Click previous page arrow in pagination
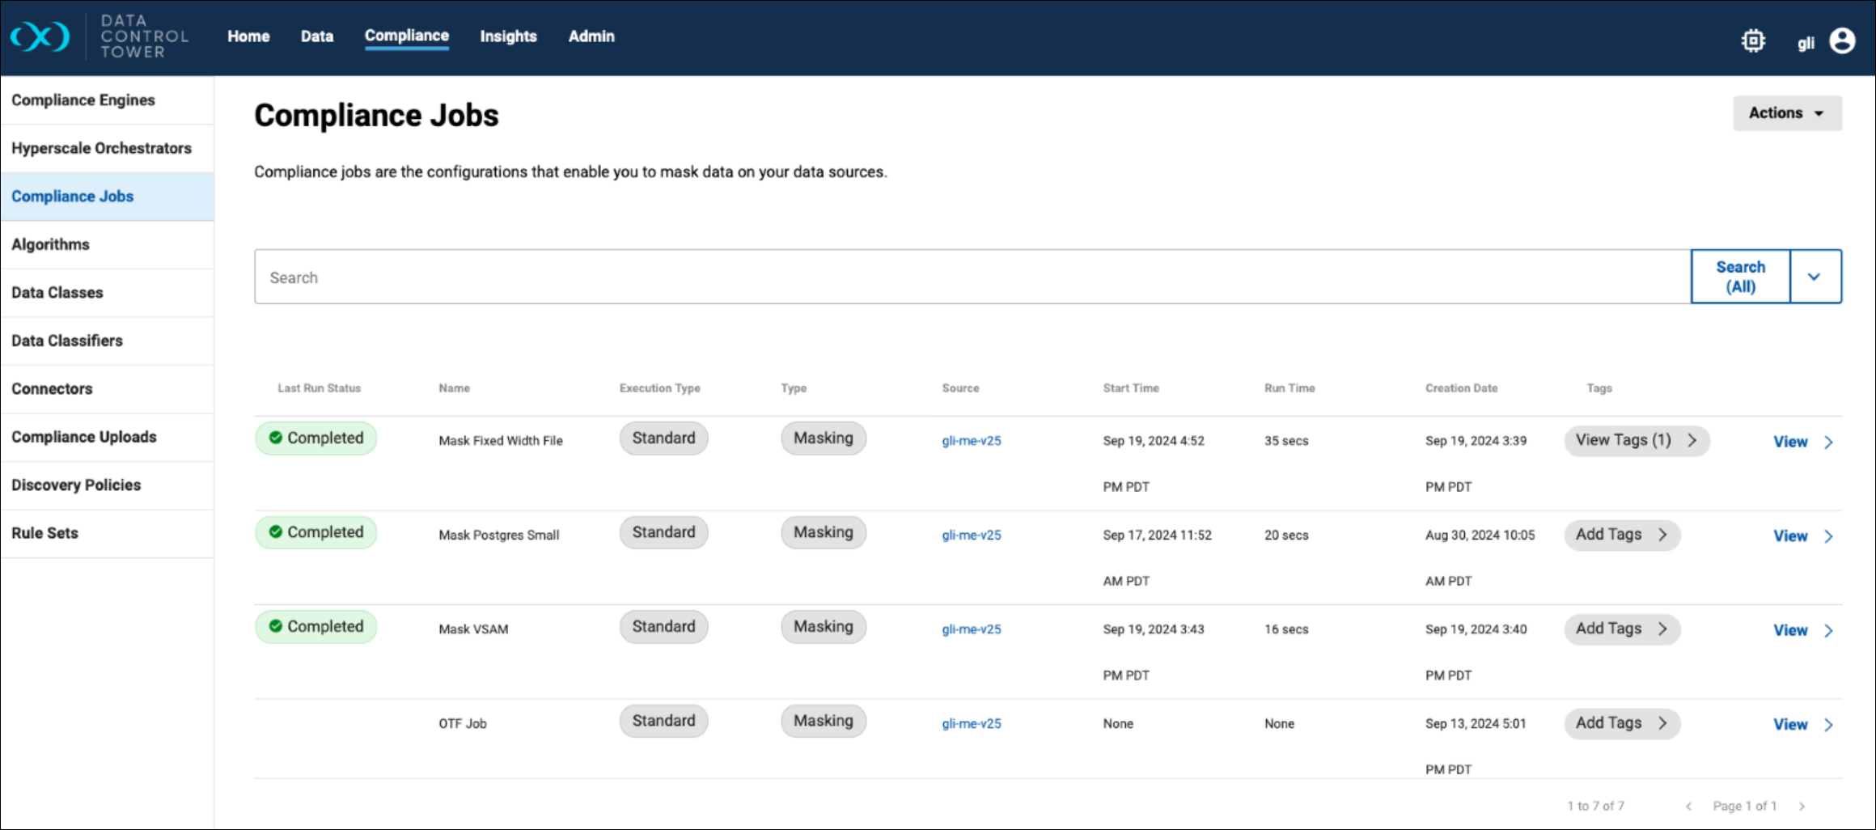This screenshot has height=830, width=1876. coord(1688,806)
